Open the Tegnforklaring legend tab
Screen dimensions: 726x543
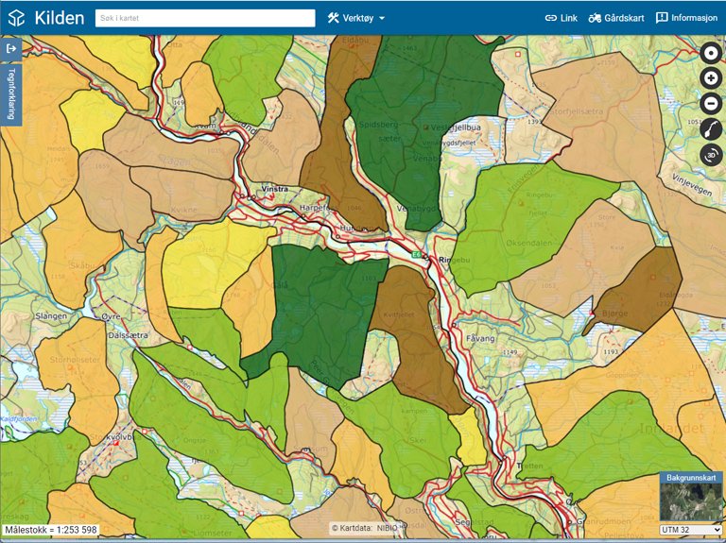pyautogui.click(x=11, y=93)
